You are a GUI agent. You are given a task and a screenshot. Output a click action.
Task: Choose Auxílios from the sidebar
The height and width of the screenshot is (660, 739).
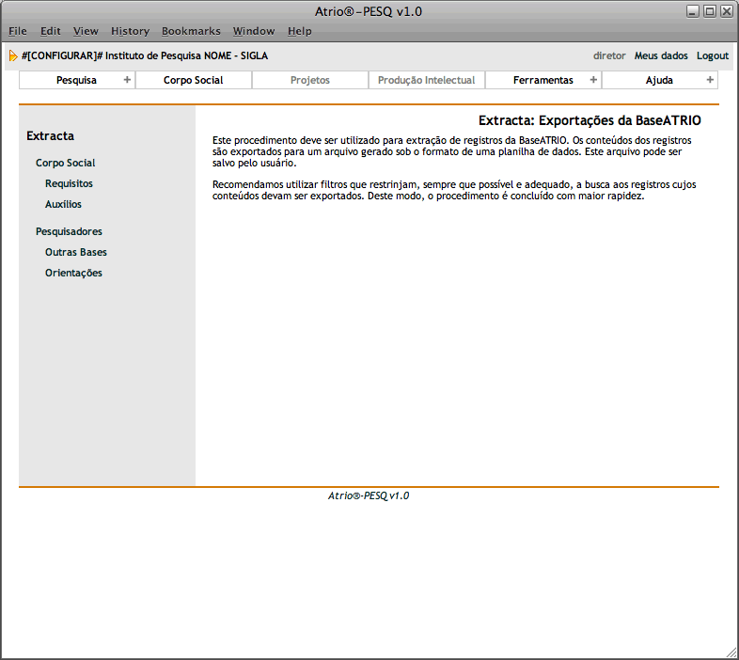pyautogui.click(x=63, y=204)
